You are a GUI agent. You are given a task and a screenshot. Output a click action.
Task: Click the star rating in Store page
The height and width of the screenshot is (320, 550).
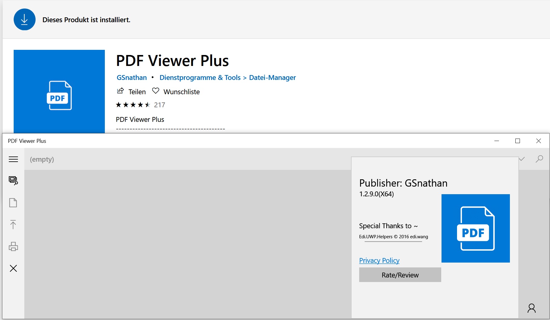click(x=133, y=105)
